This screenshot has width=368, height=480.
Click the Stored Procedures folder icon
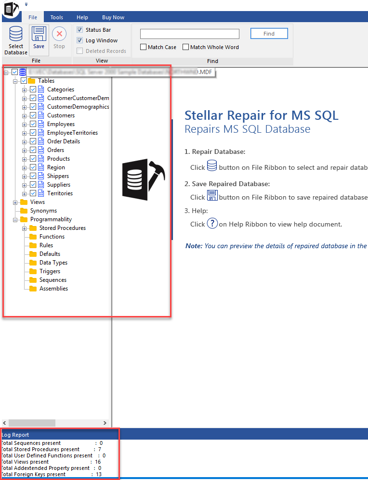[x=33, y=228]
